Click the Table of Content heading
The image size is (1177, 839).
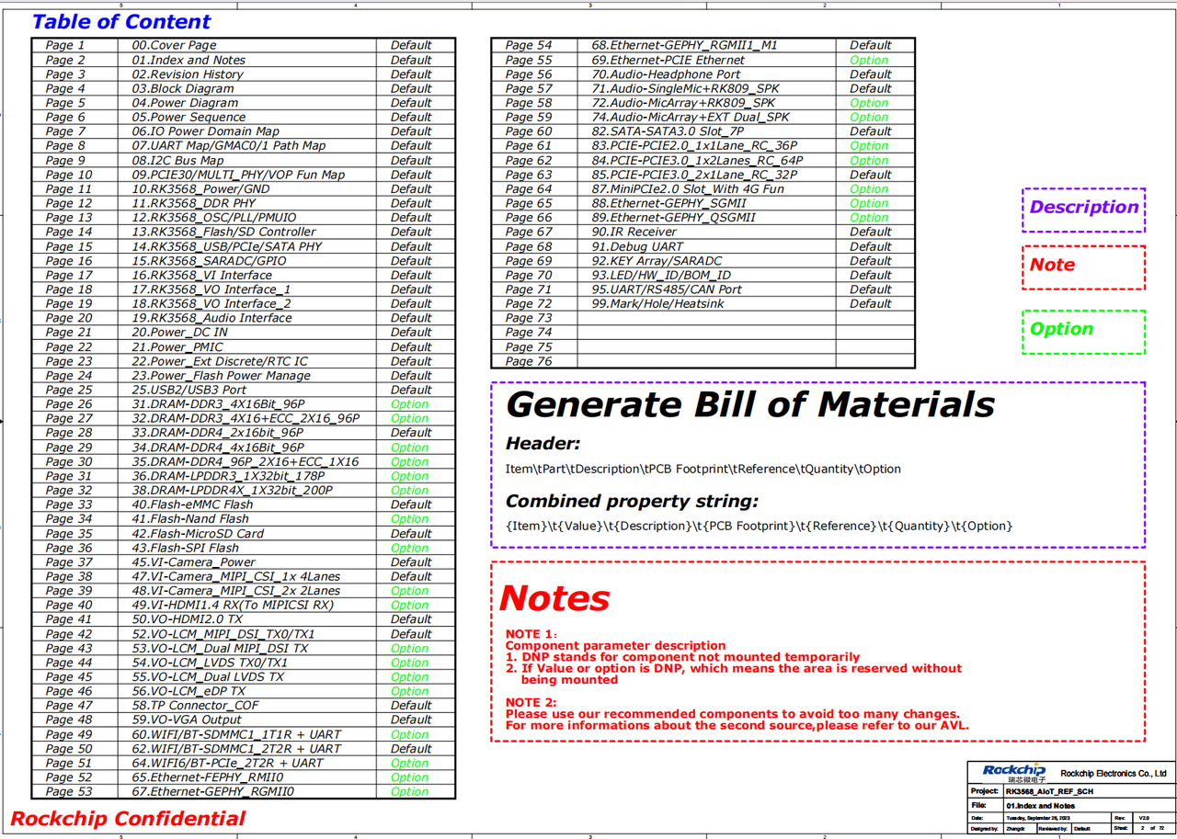coord(121,22)
